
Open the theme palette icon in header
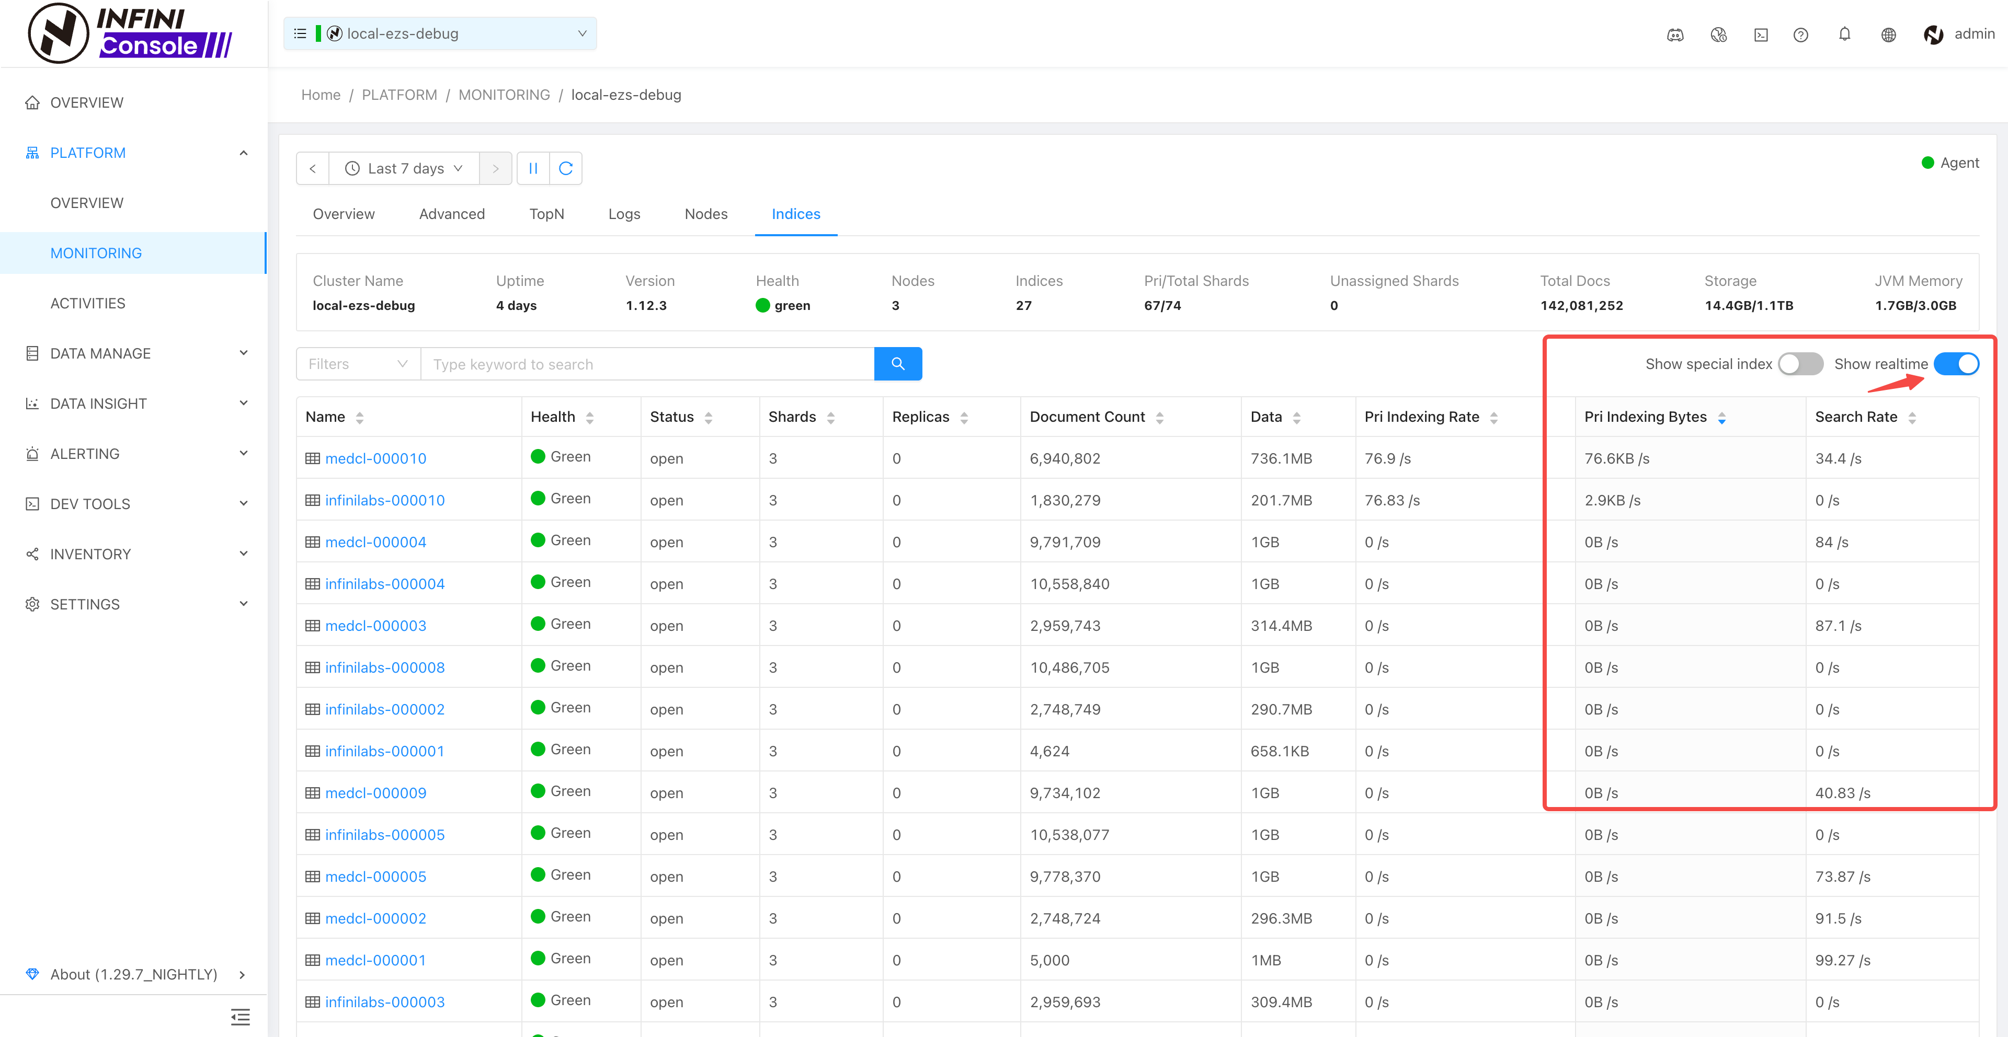coord(1718,34)
